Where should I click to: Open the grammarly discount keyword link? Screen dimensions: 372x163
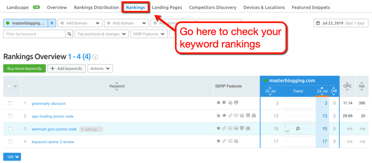49,104
